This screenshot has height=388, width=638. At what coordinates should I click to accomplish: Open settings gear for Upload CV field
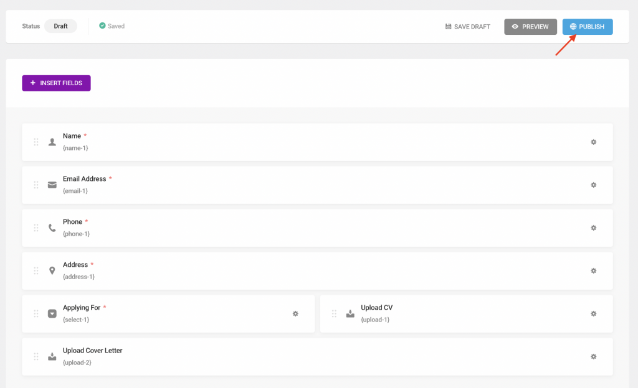point(593,314)
